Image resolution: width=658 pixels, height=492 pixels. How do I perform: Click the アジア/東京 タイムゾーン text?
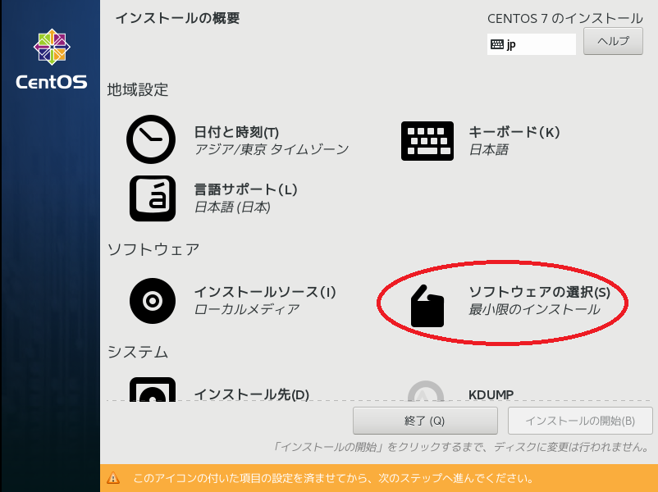[272, 150]
